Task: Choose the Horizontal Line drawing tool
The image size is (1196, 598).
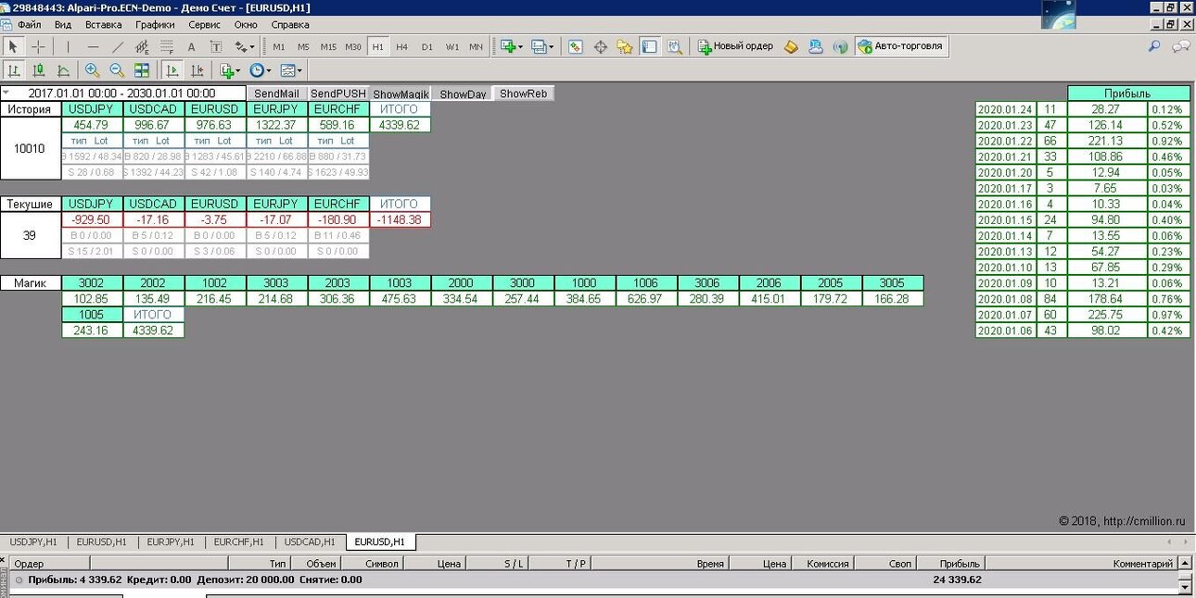Action: [x=93, y=46]
